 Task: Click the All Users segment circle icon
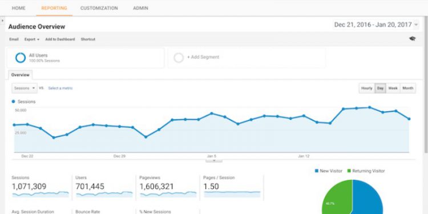point(21,58)
